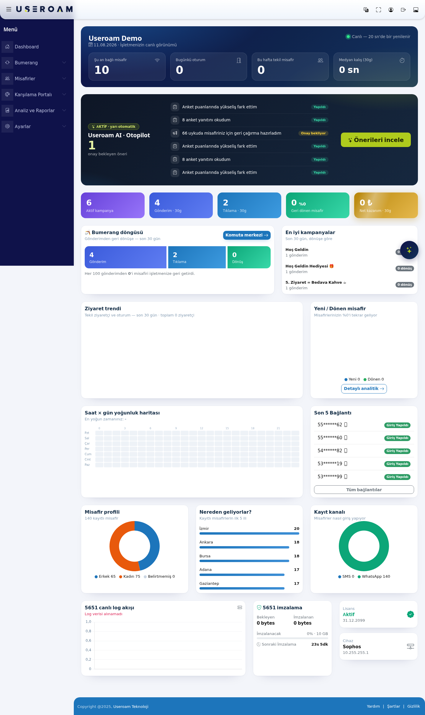The width and height of the screenshot is (425, 715).
Task: Open the Bumerang menu item
Action: click(x=37, y=63)
